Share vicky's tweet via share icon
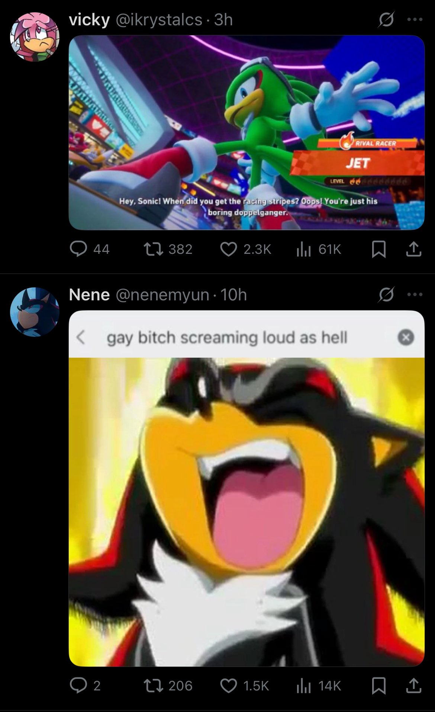This screenshot has height=712, width=435. click(x=413, y=249)
